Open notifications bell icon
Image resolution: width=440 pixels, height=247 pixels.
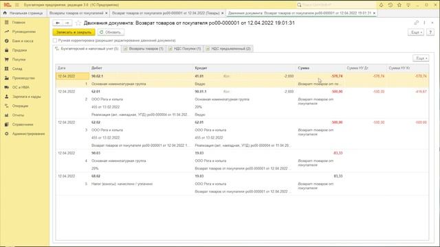click(x=381, y=5)
